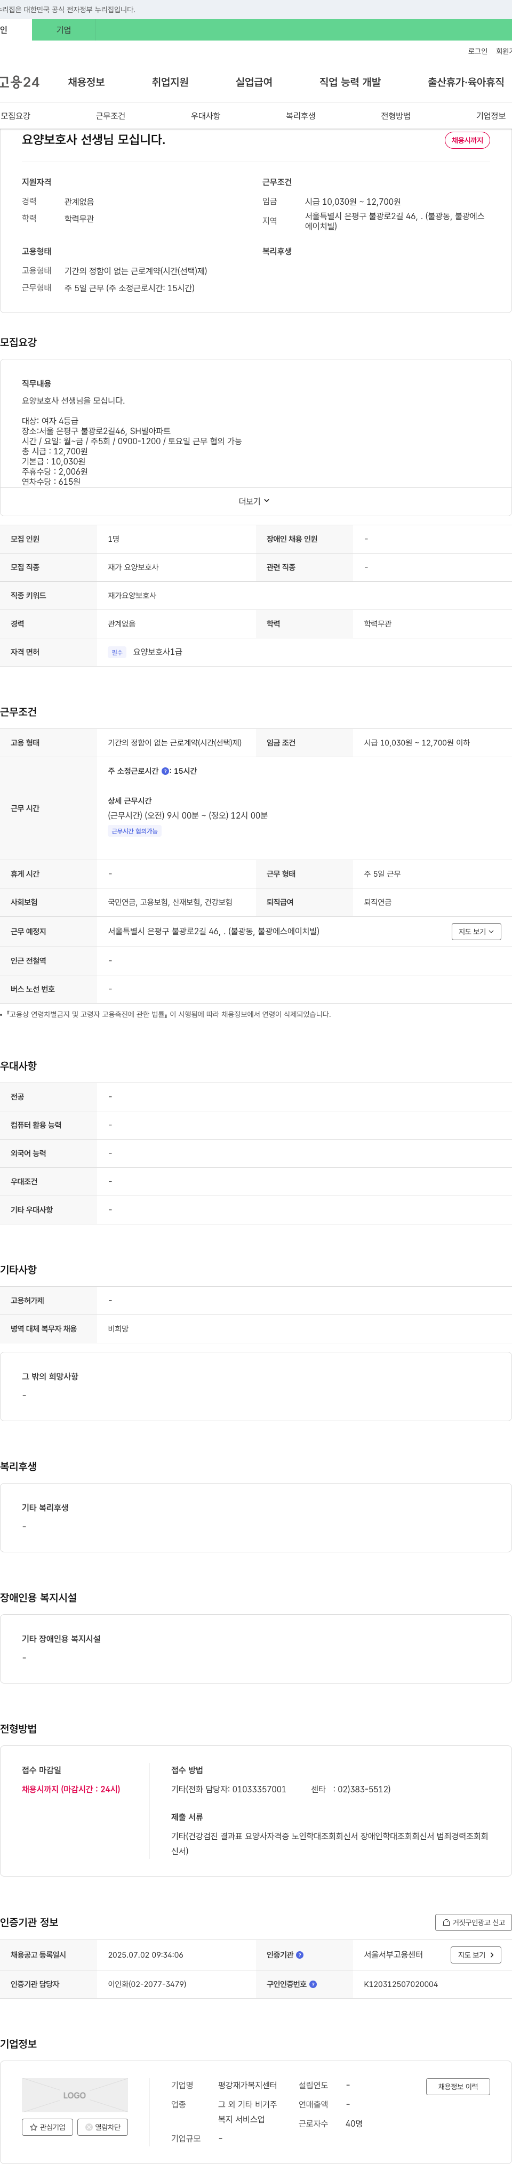Click the 고용24 logo
Screen dimensions: 512x2164
pos(19,82)
